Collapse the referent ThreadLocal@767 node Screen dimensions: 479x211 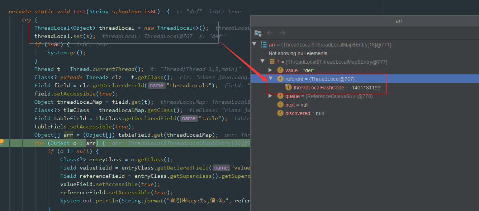tap(271, 79)
